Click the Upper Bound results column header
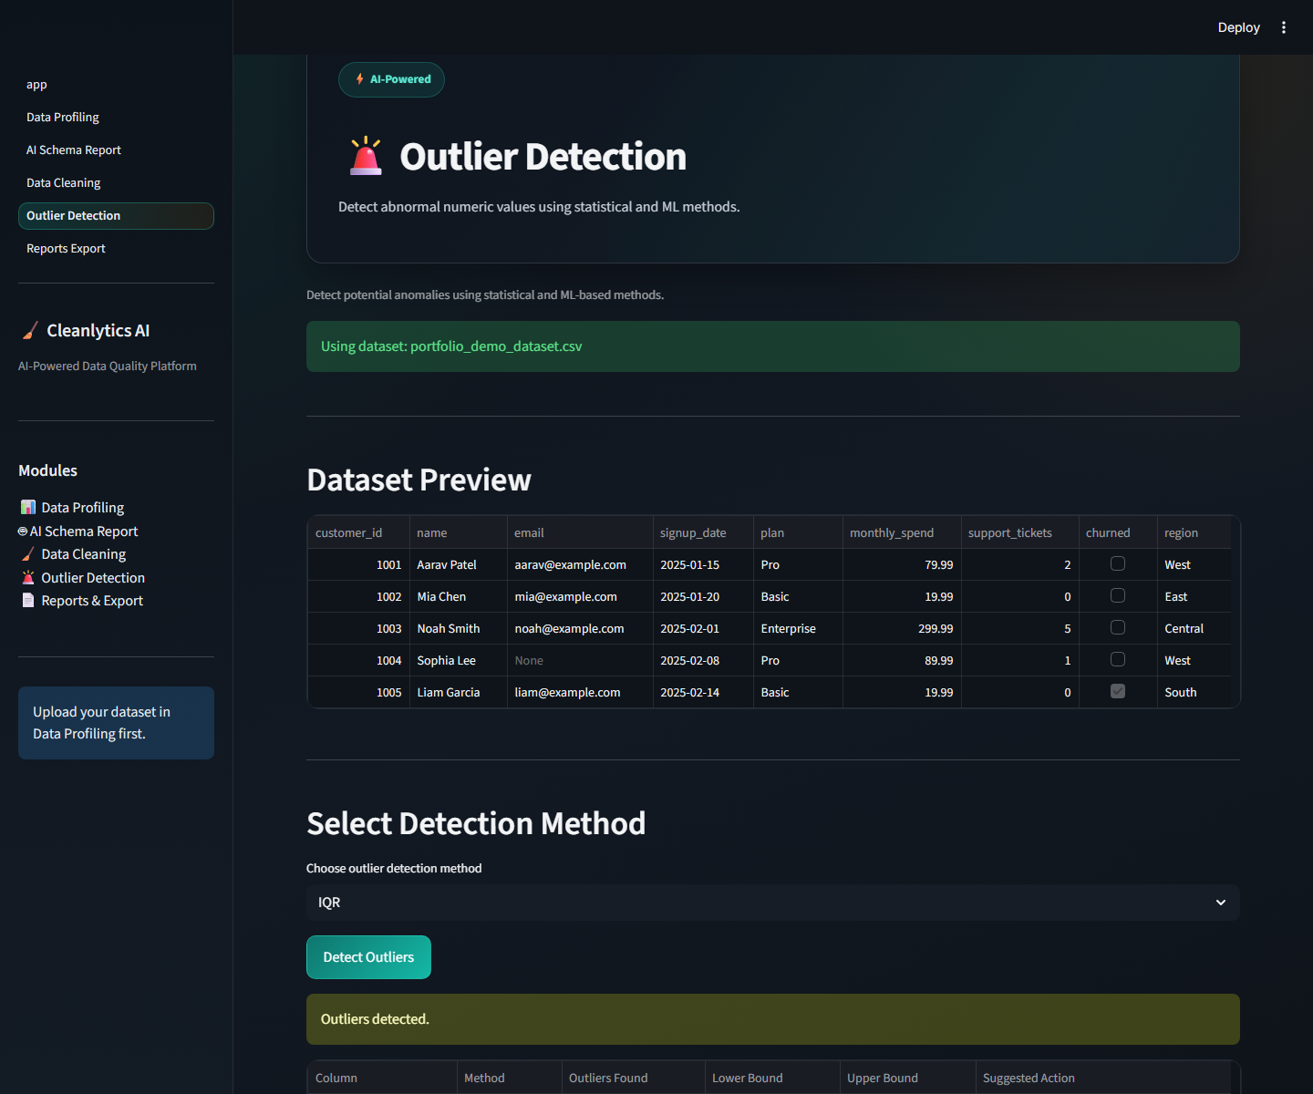The height and width of the screenshot is (1094, 1313). tap(907, 1078)
